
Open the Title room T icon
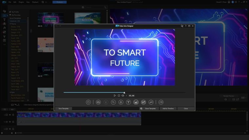pos(5,20)
